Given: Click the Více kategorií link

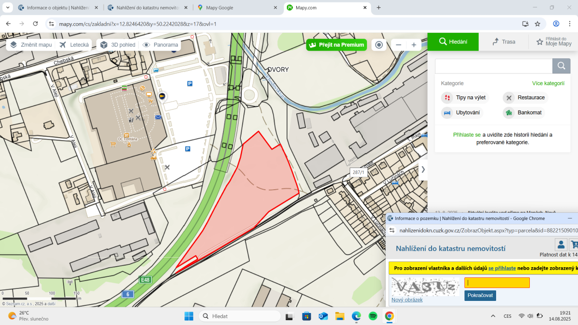Looking at the screenshot, I should [x=548, y=83].
